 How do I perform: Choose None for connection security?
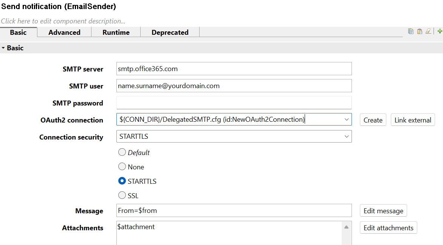tap(122, 167)
